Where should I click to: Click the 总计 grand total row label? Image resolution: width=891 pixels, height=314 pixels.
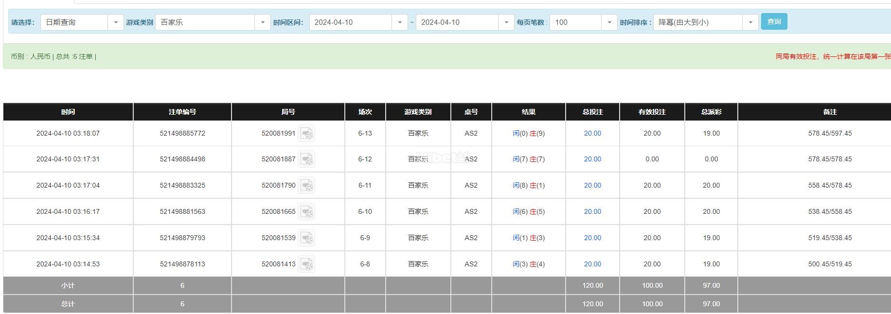click(x=68, y=304)
